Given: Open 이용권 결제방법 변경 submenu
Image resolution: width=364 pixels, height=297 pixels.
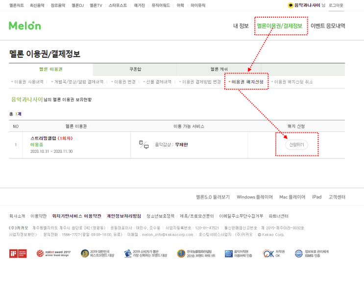Looking at the screenshot, I should click(x=200, y=82).
